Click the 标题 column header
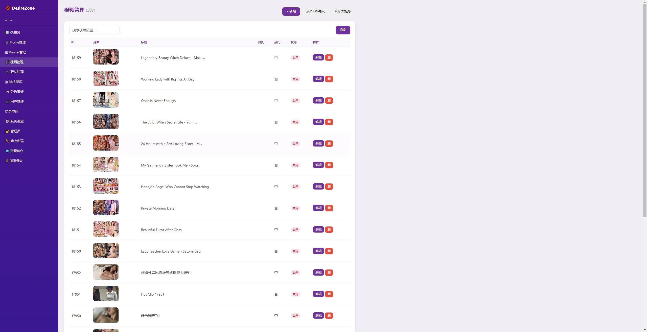This screenshot has height=332, width=647. click(144, 42)
